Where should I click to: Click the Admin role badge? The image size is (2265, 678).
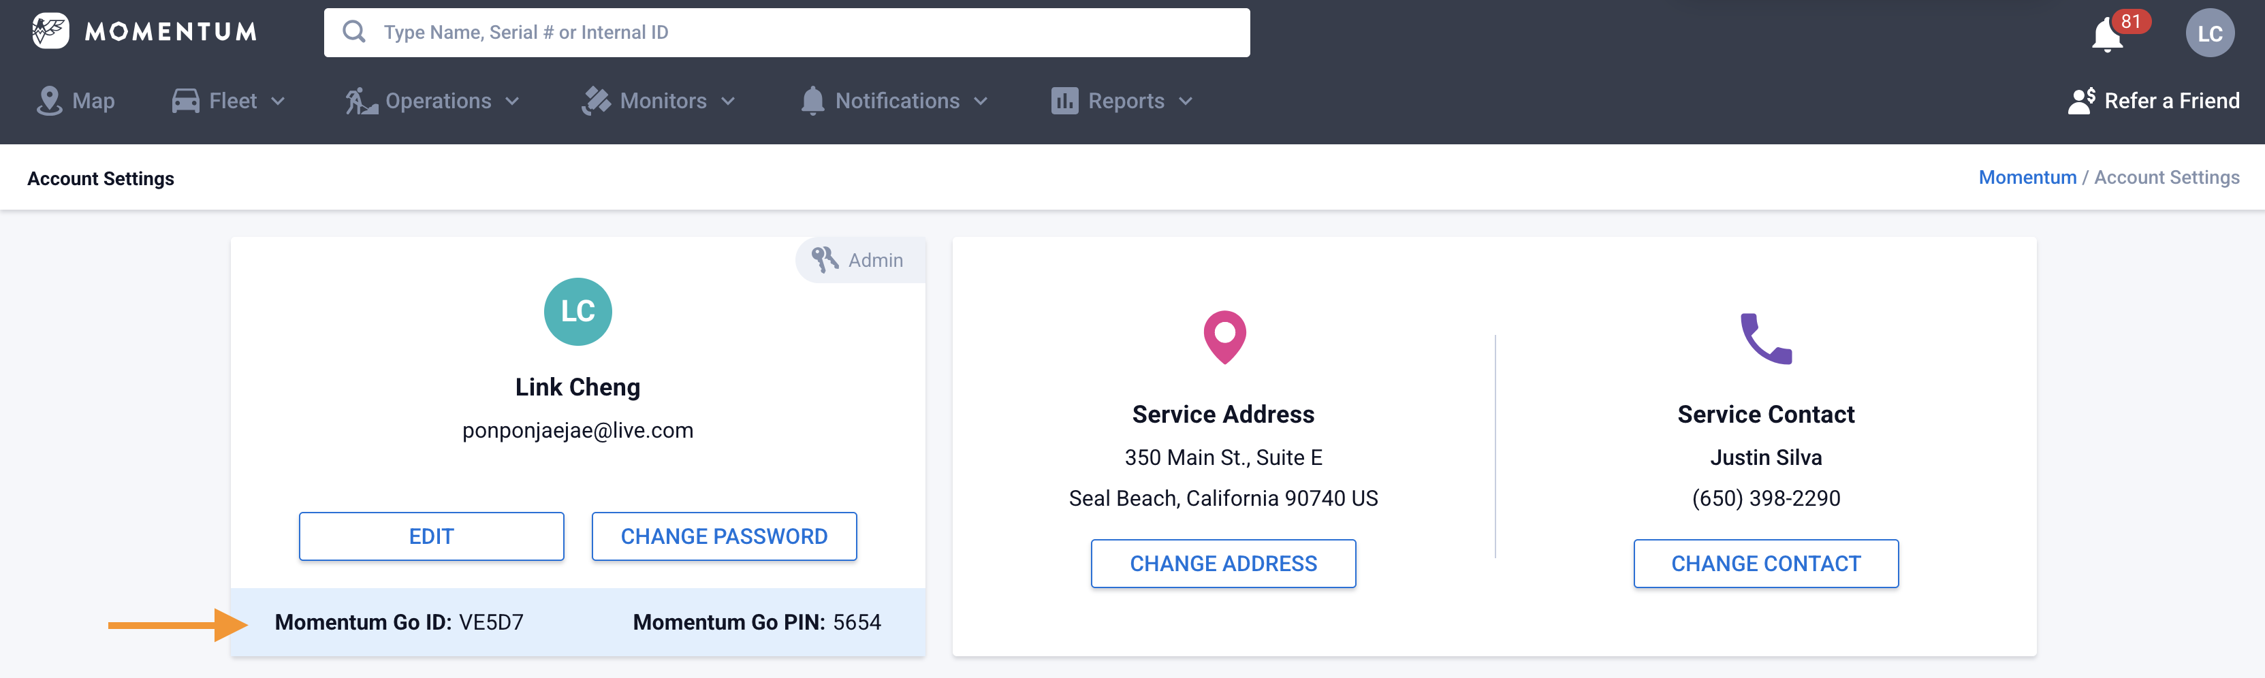pos(859,260)
